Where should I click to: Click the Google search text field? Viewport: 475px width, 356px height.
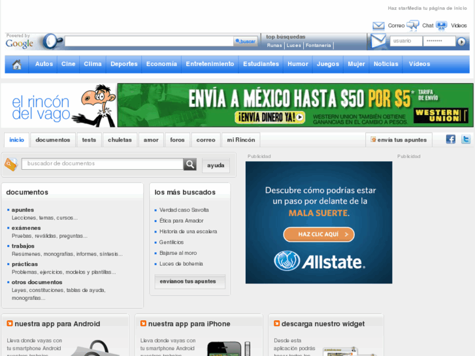click(149, 42)
